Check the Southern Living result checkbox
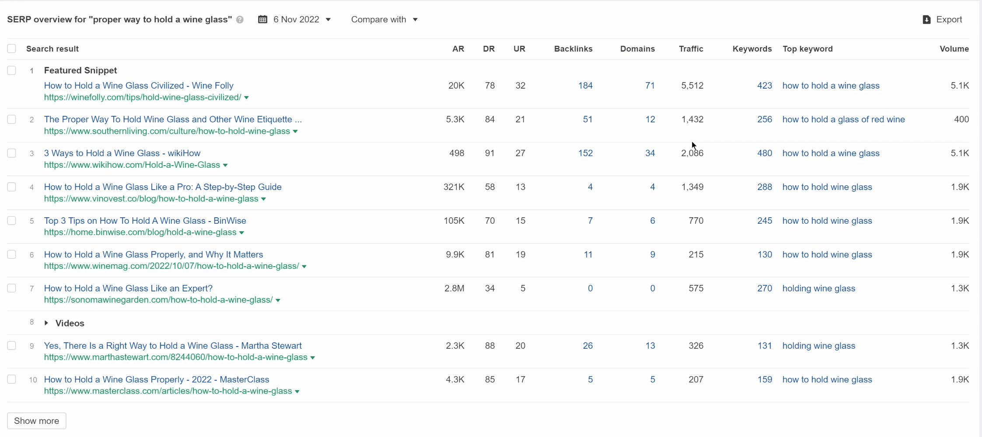The width and height of the screenshot is (982, 437). 12,119
